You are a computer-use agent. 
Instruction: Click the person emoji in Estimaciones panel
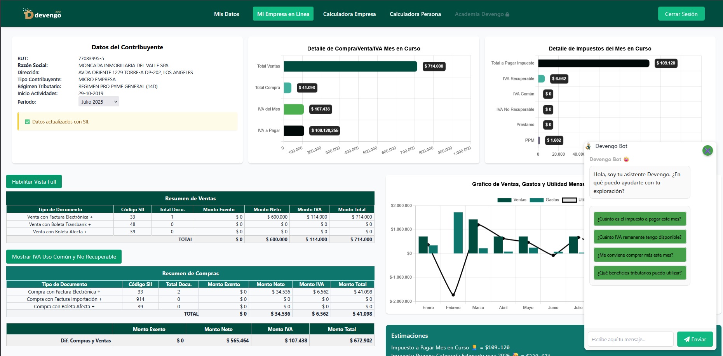474,347
